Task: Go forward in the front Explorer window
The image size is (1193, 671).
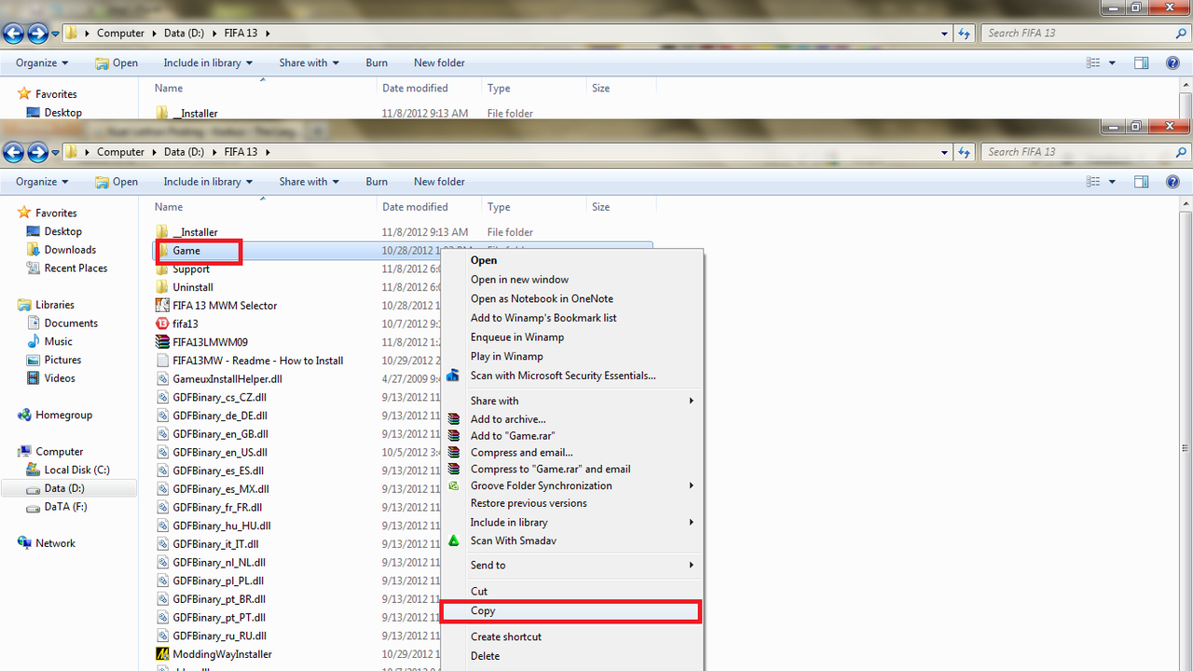Action: (38, 152)
